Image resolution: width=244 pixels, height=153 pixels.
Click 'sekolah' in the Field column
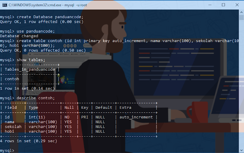(13, 127)
